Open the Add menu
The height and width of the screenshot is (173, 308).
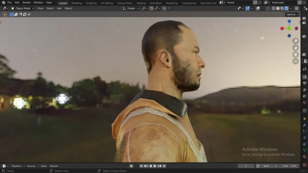59,8
